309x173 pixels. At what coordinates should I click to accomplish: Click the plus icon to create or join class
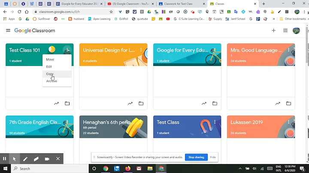coord(273,30)
